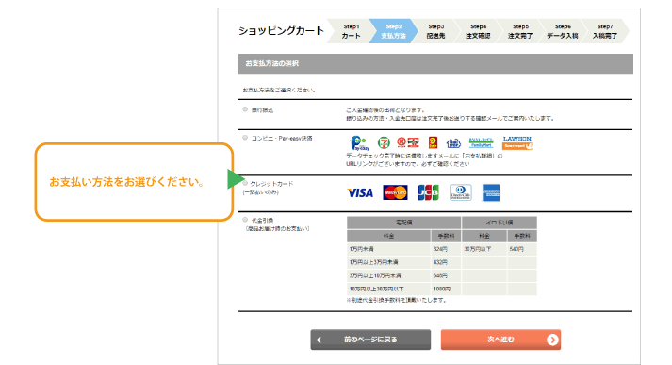This screenshot has width=672, height=365.
Task: Click the 648円 fee cell
Action: tap(446, 275)
